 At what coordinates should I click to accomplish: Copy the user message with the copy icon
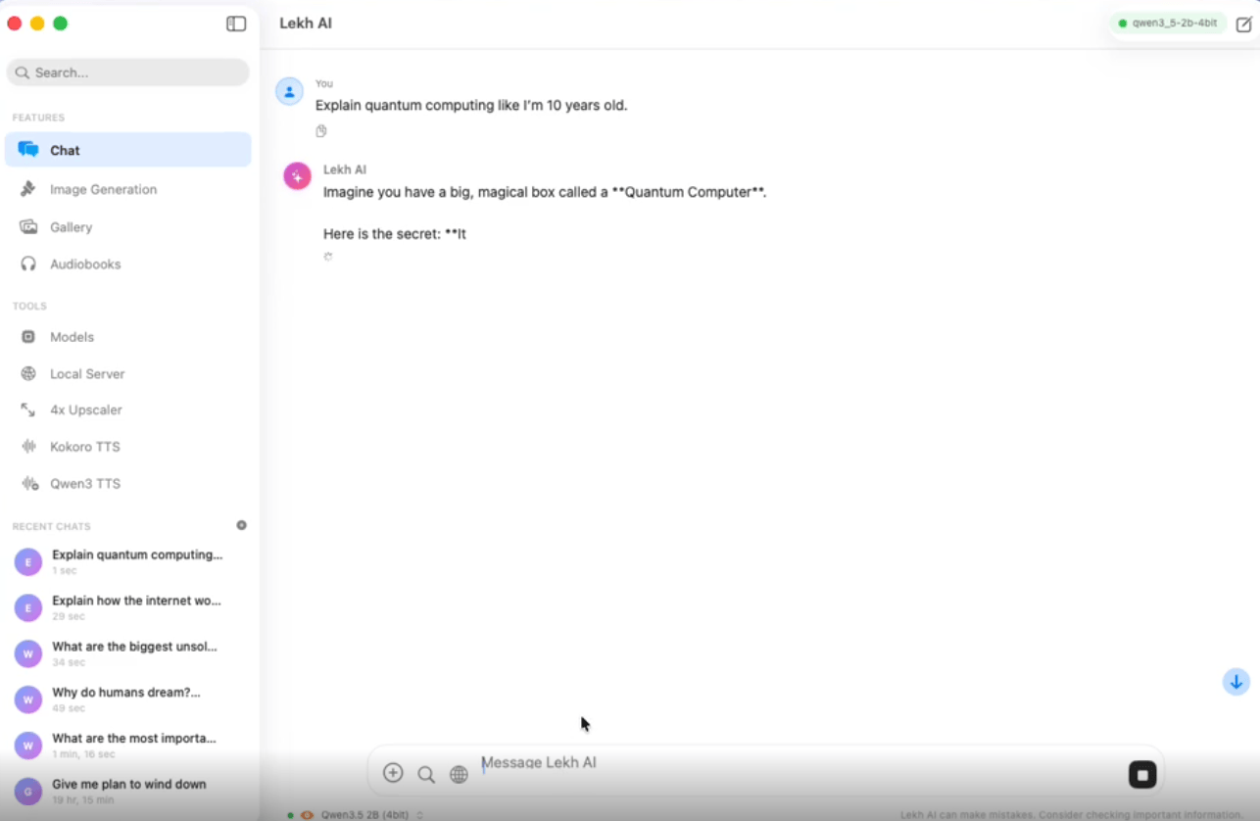pos(321,131)
